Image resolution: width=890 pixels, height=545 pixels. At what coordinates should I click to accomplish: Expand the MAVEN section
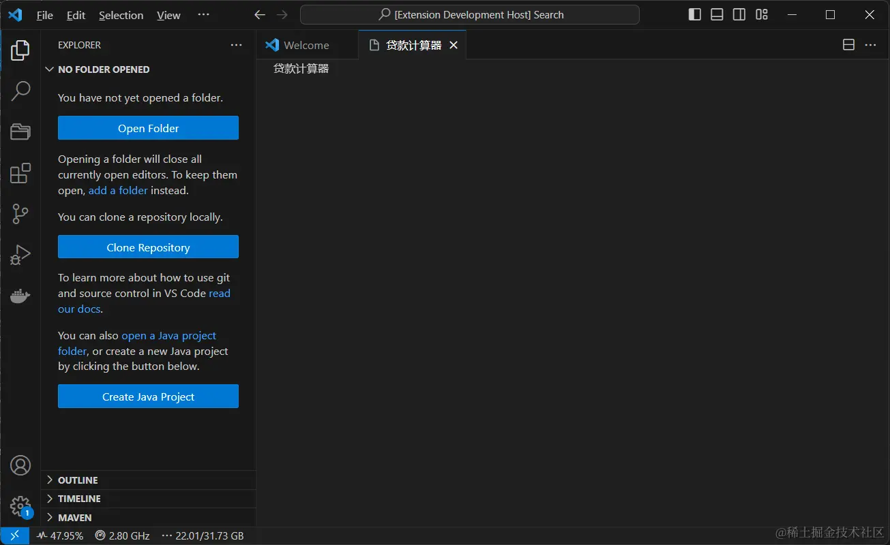point(148,518)
